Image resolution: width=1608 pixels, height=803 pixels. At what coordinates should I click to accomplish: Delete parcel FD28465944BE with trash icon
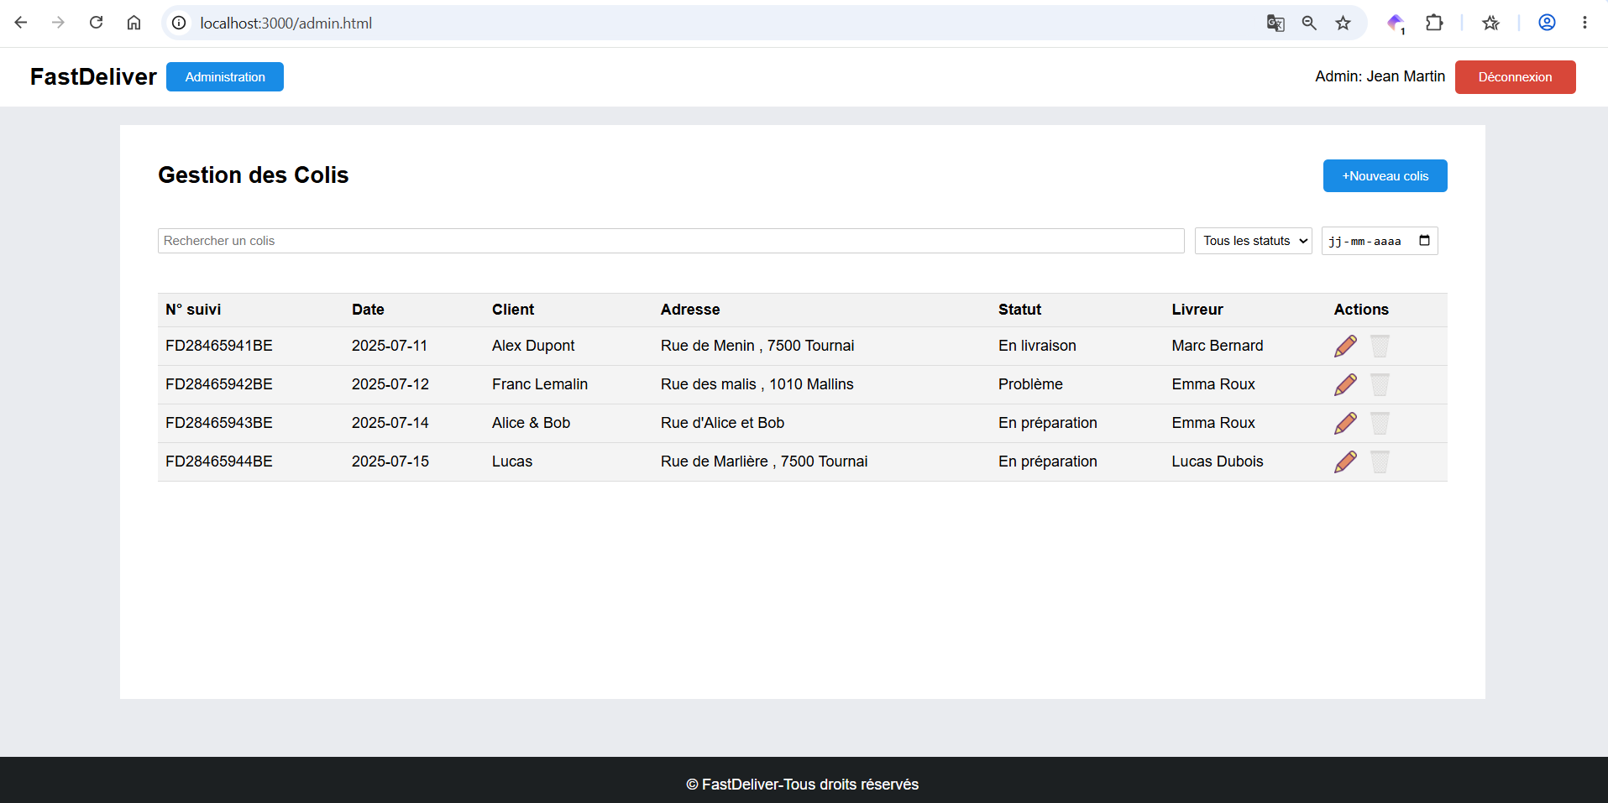1380,461
